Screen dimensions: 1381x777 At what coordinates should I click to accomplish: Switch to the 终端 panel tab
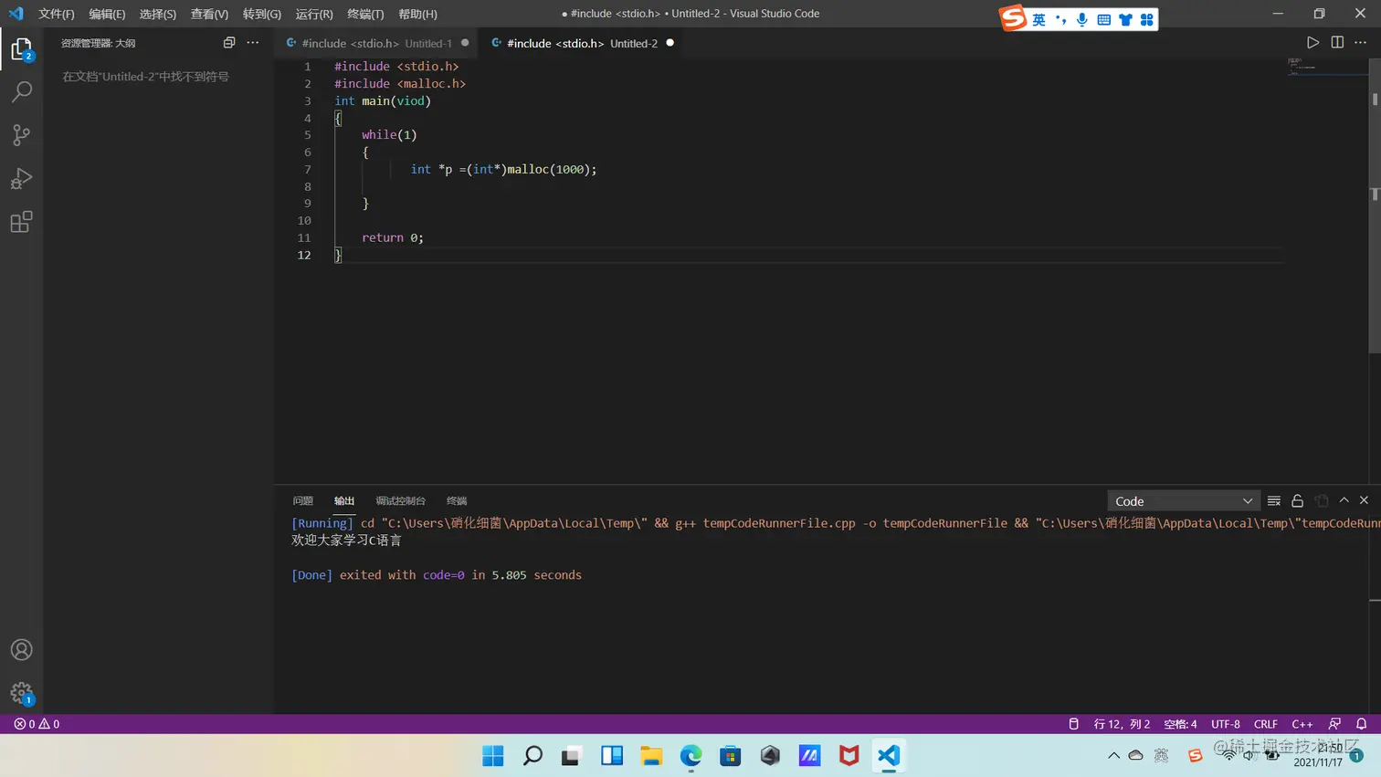457,501
